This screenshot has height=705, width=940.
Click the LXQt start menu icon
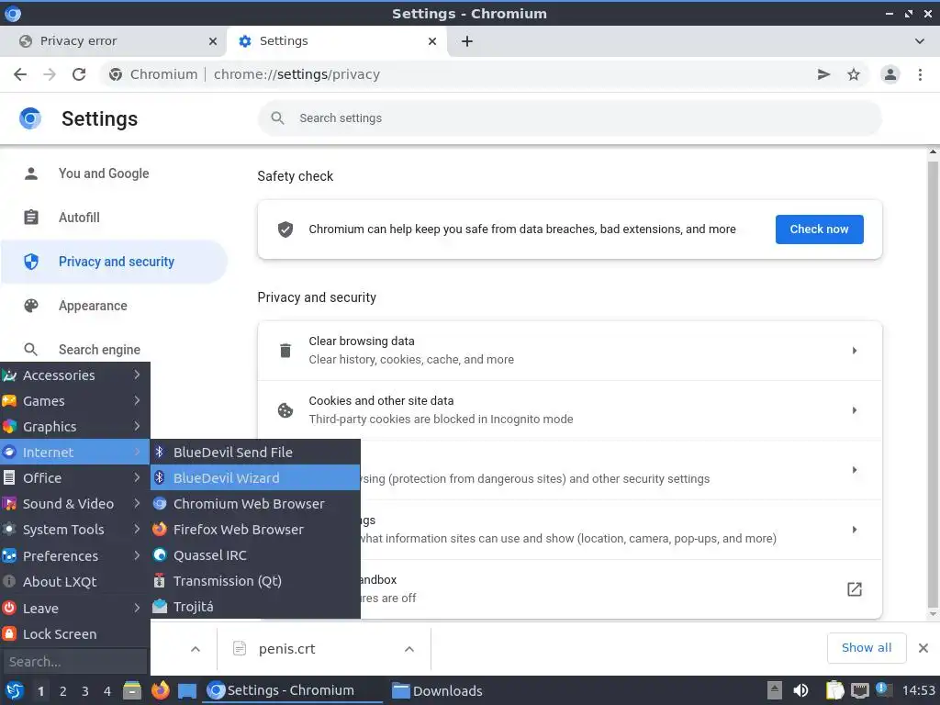pyautogui.click(x=15, y=690)
